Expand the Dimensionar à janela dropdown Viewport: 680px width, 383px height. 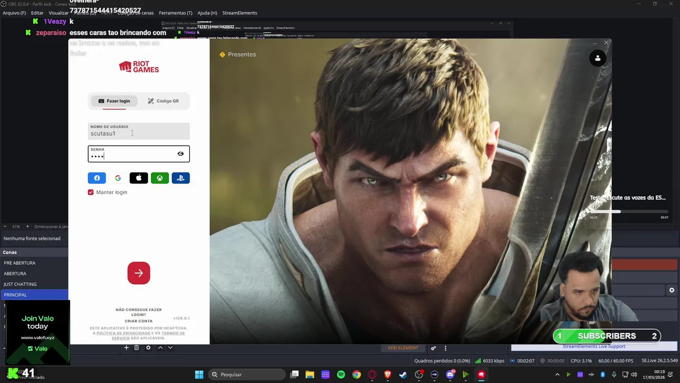point(51,227)
